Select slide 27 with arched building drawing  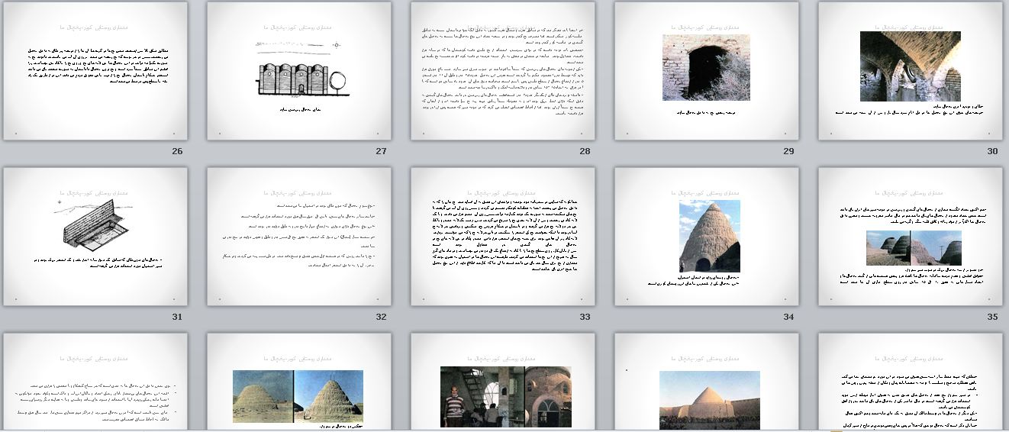point(299,71)
